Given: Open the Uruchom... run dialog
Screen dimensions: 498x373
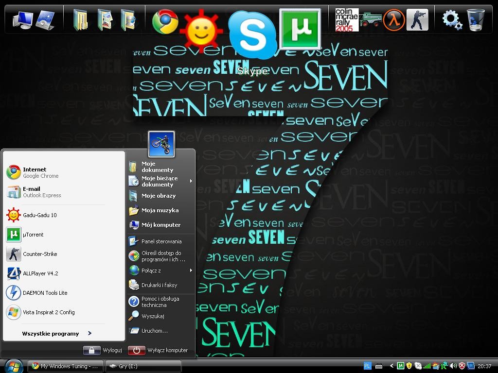Looking at the screenshot, I should (160, 331).
